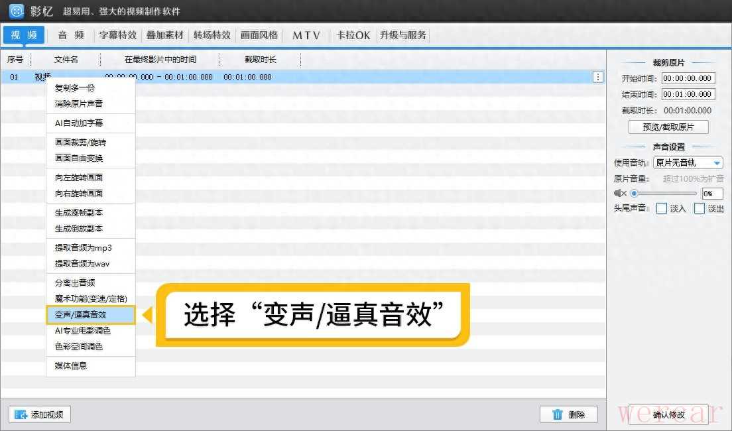Click the 结束时间 end time field
This screenshot has width=732, height=431.
tap(688, 94)
